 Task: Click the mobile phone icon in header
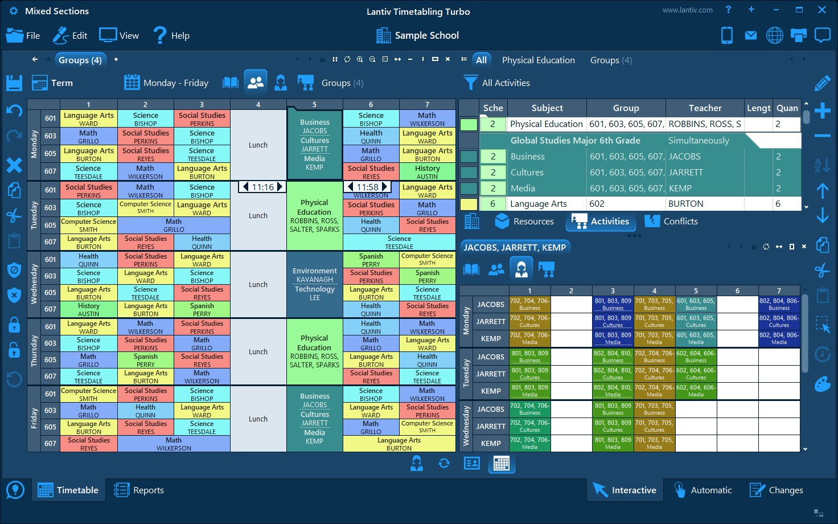coord(727,35)
